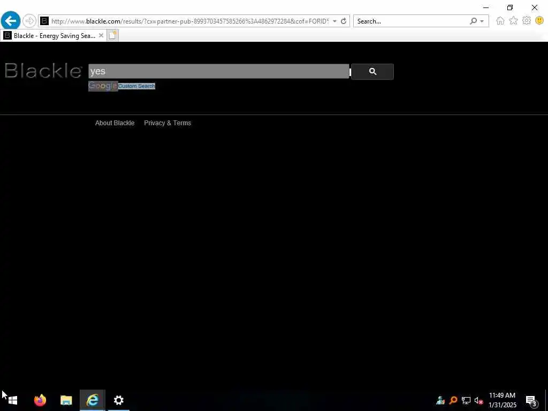Close the Internet Explorer window

tap(535, 7)
